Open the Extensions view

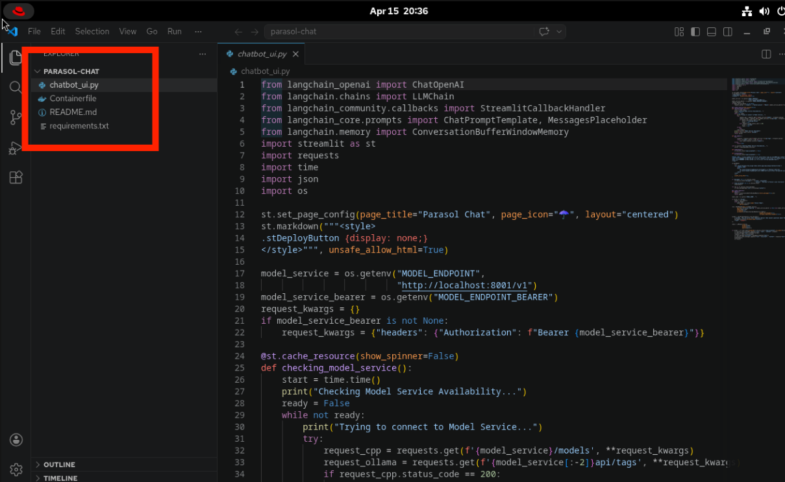(x=16, y=178)
